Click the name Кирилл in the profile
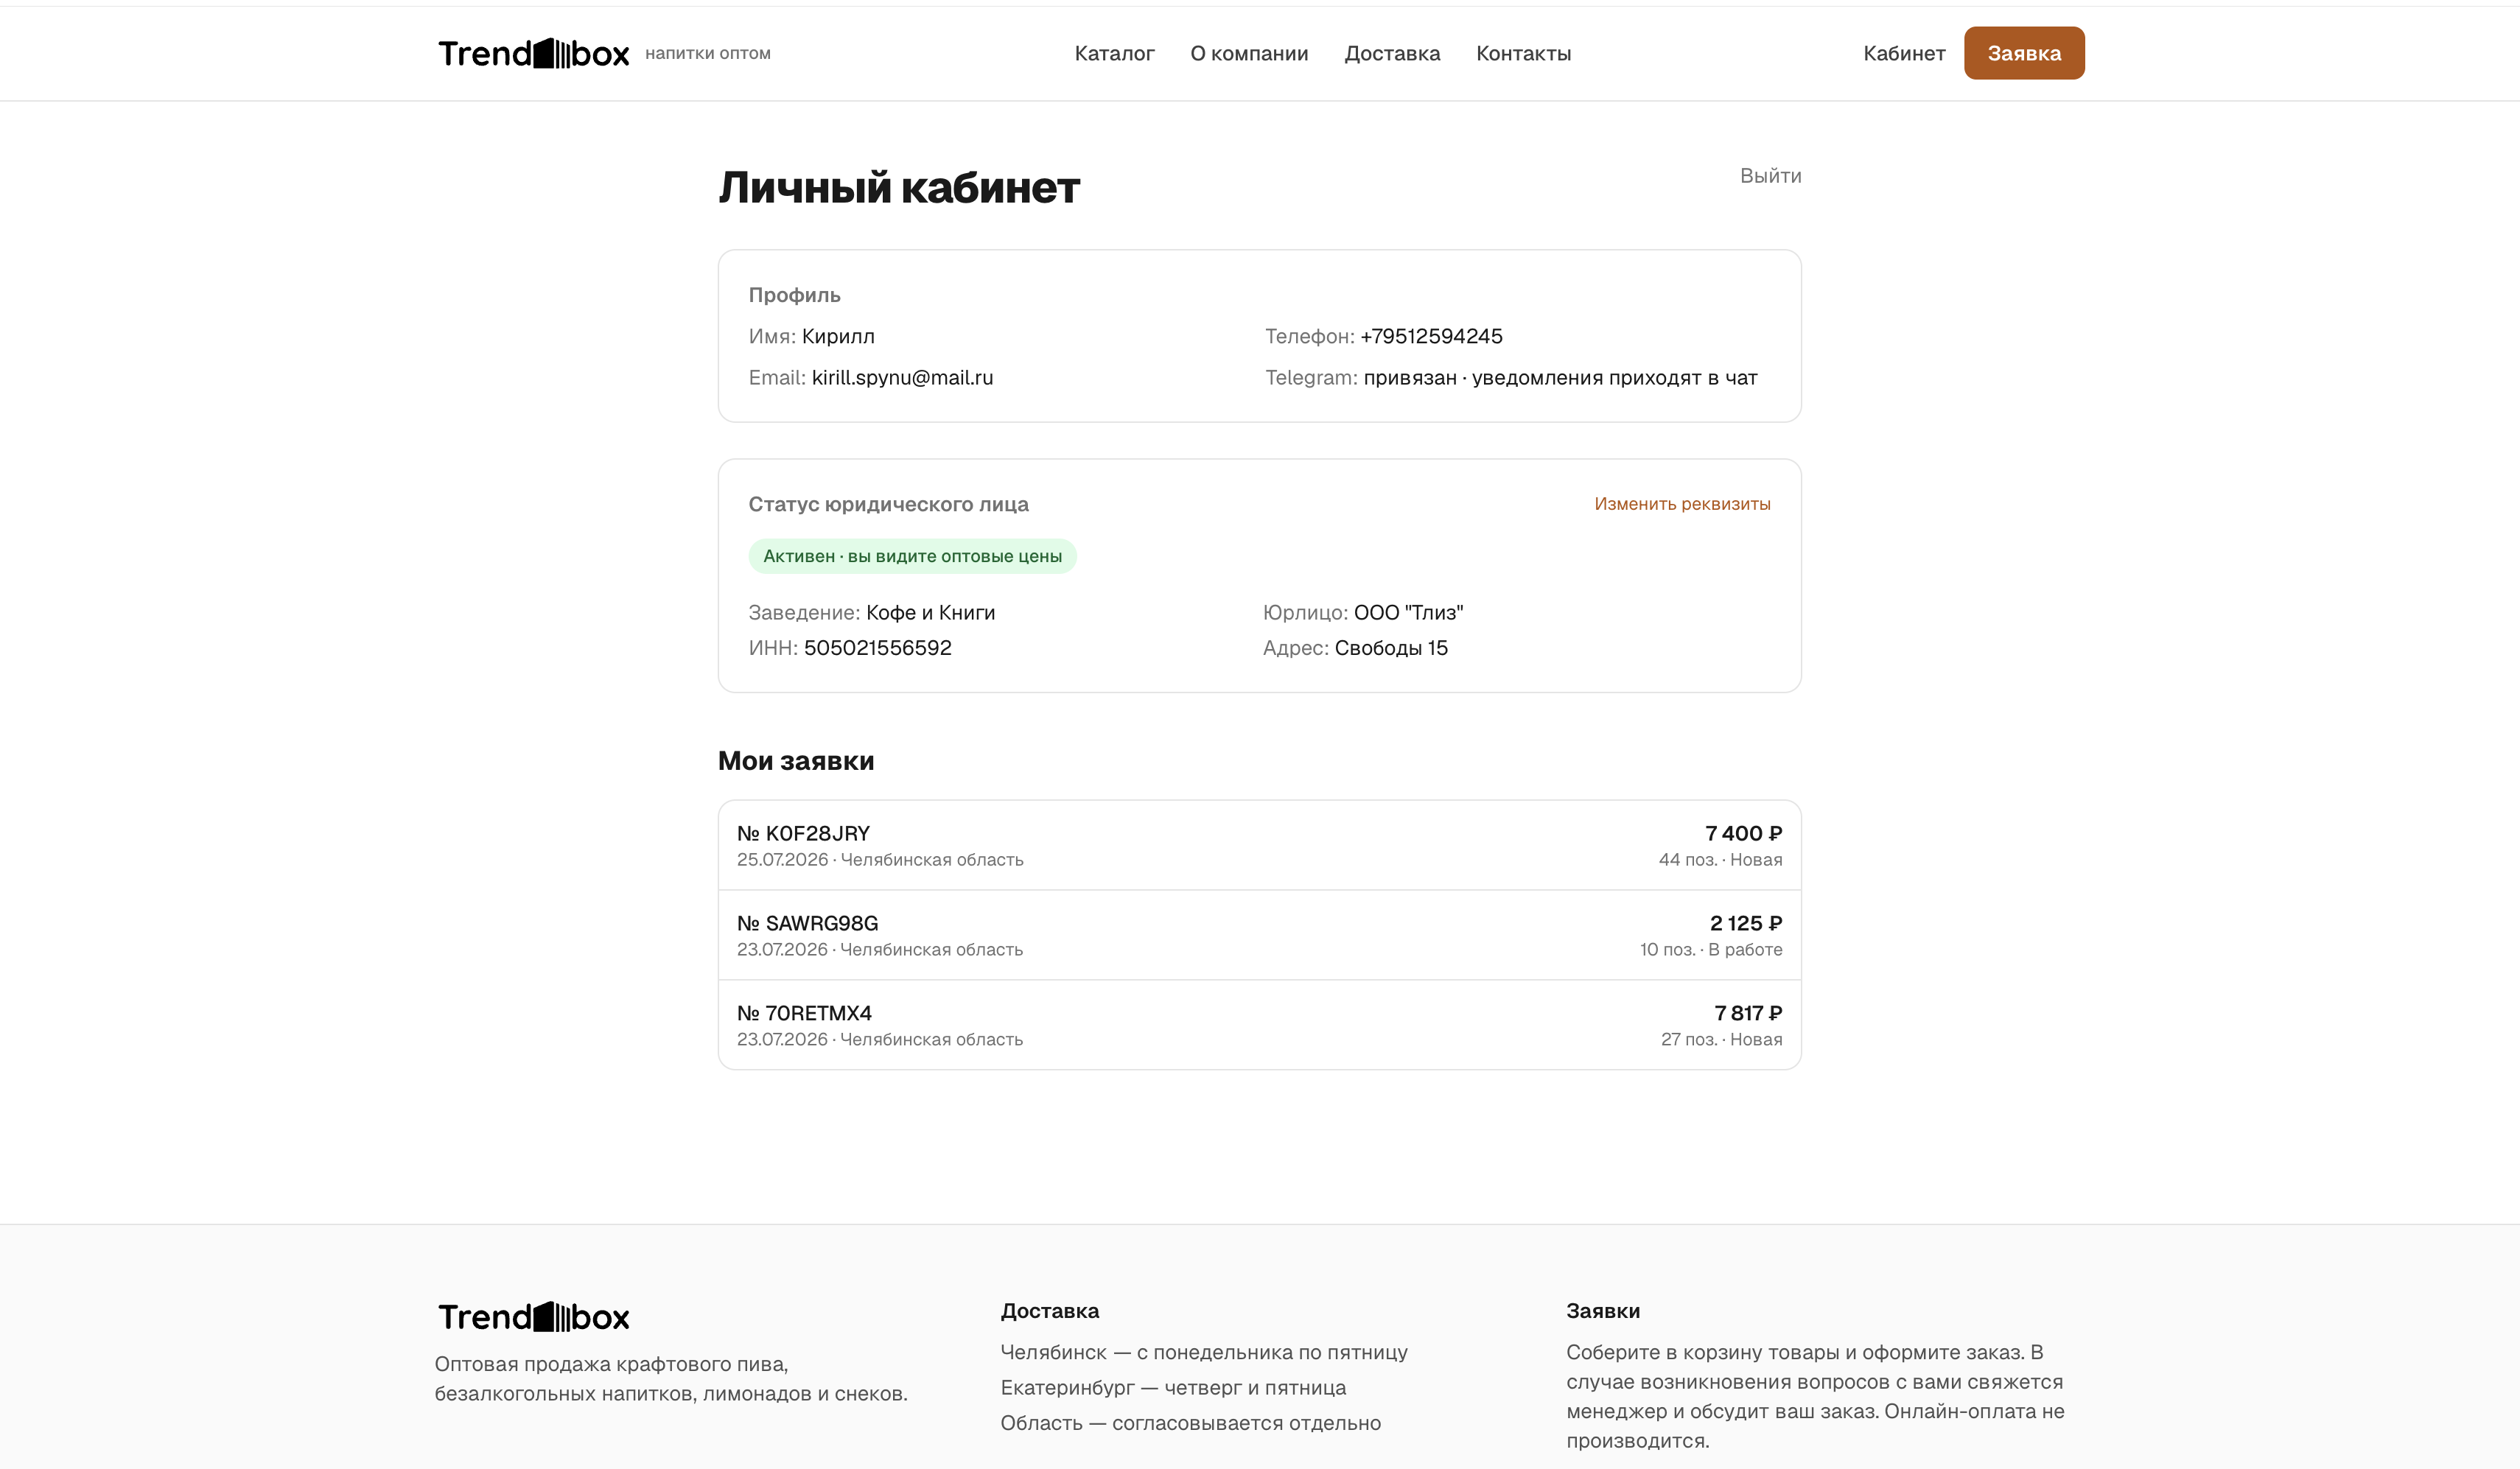This screenshot has width=2520, height=1469. coord(838,336)
